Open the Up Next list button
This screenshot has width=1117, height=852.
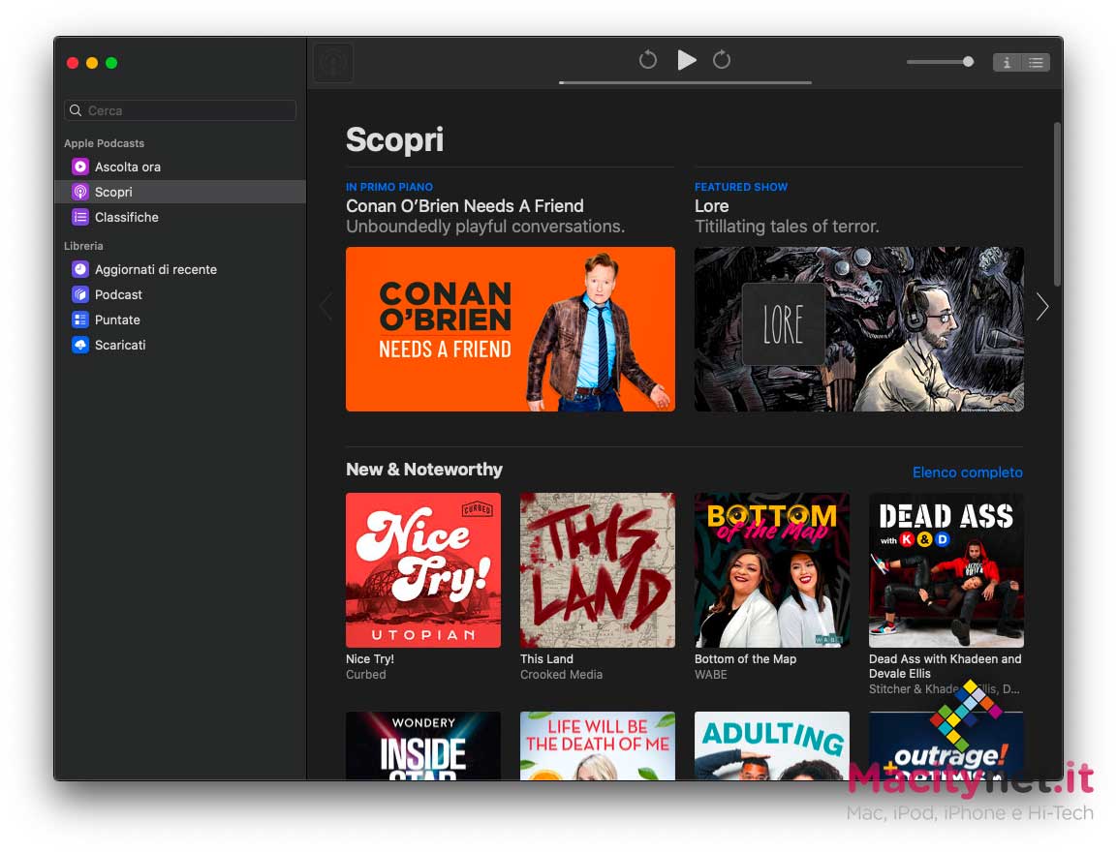click(1036, 63)
